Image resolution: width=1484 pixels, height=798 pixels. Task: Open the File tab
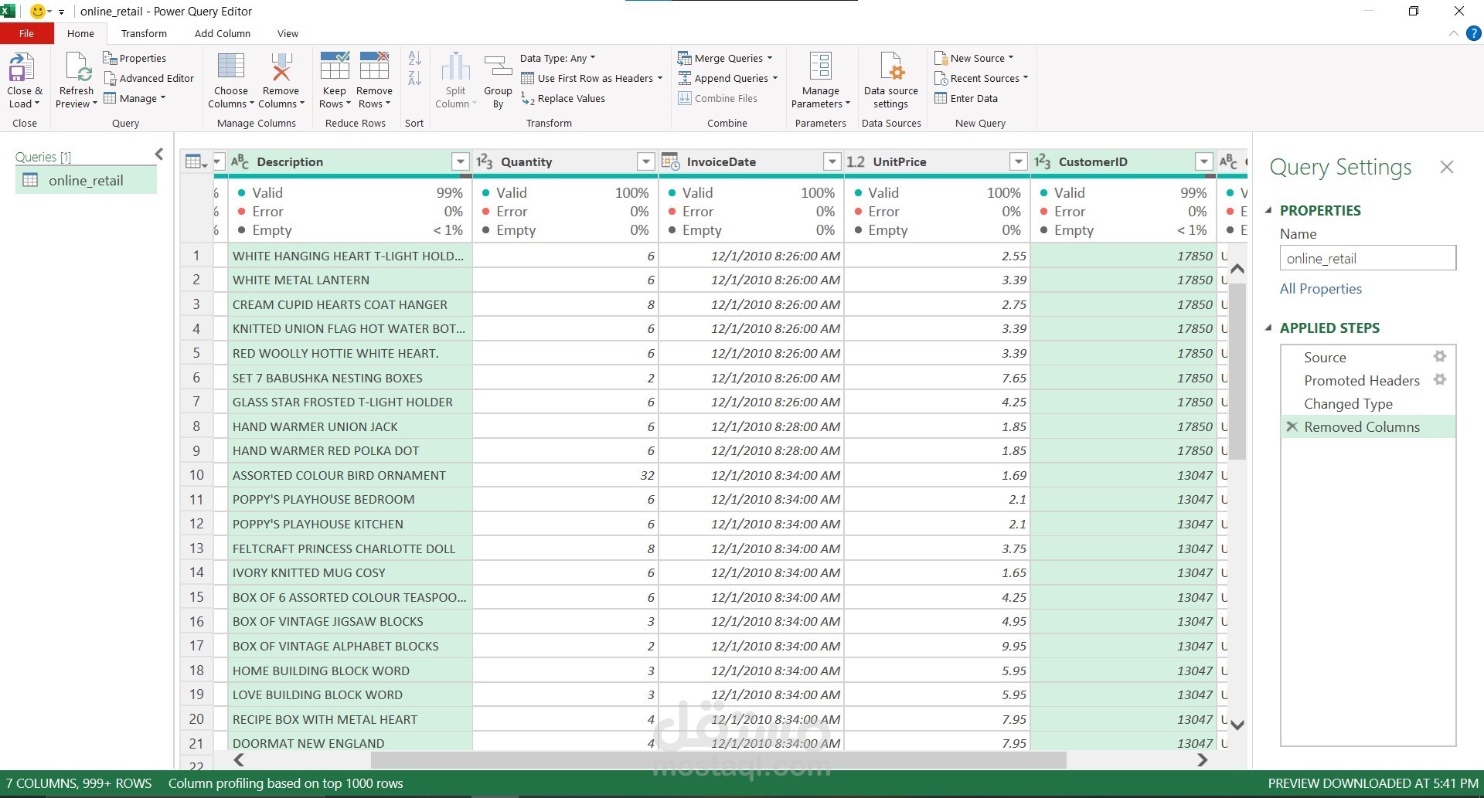(x=27, y=33)
